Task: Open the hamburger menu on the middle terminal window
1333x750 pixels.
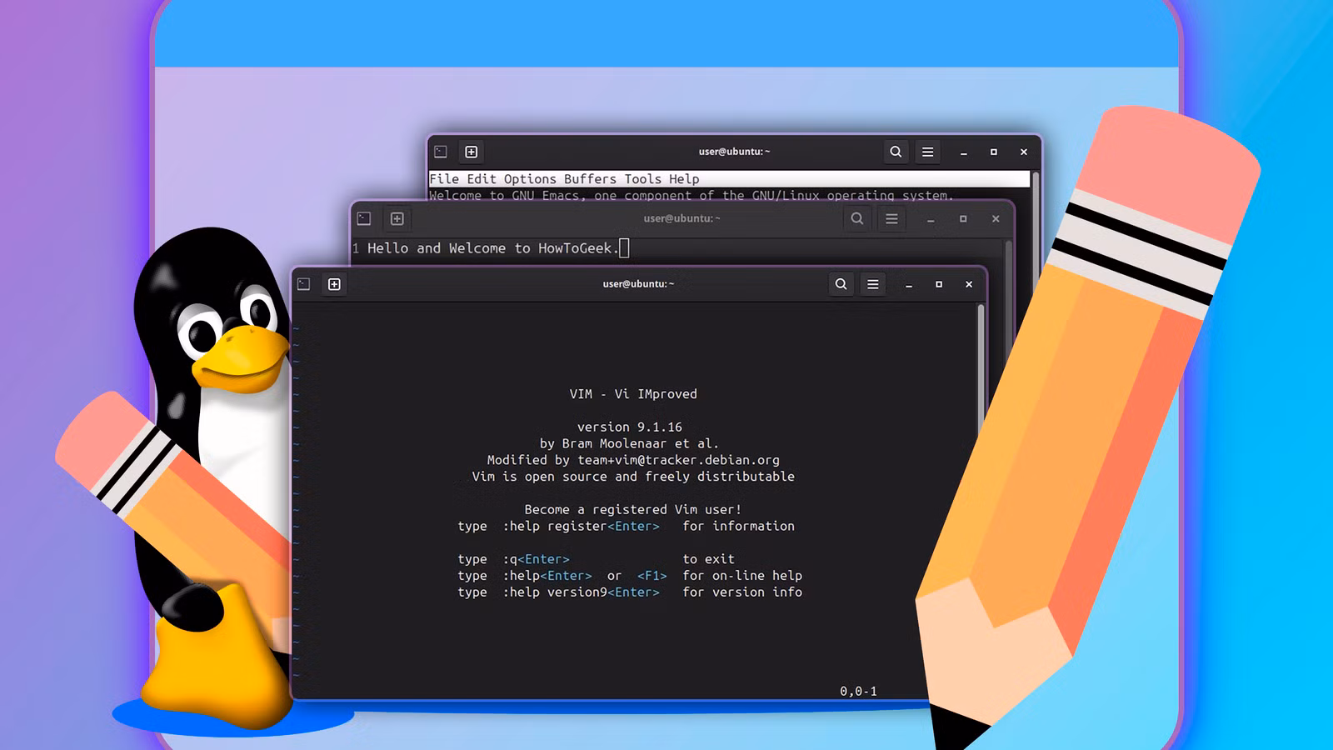Action: pyautogui.click(x=891, y=219)
